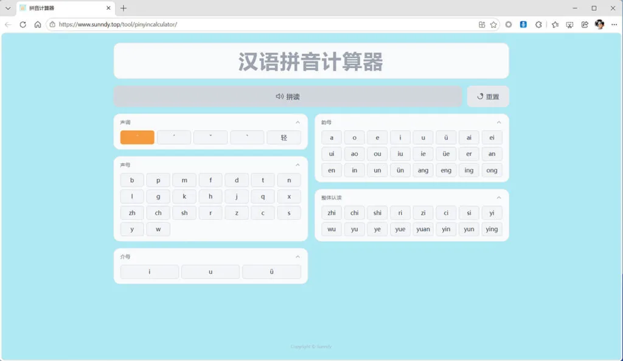Share this page via share icon

tap(585, 24)
